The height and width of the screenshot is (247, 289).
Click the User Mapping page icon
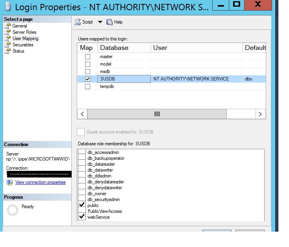point(7,38)
